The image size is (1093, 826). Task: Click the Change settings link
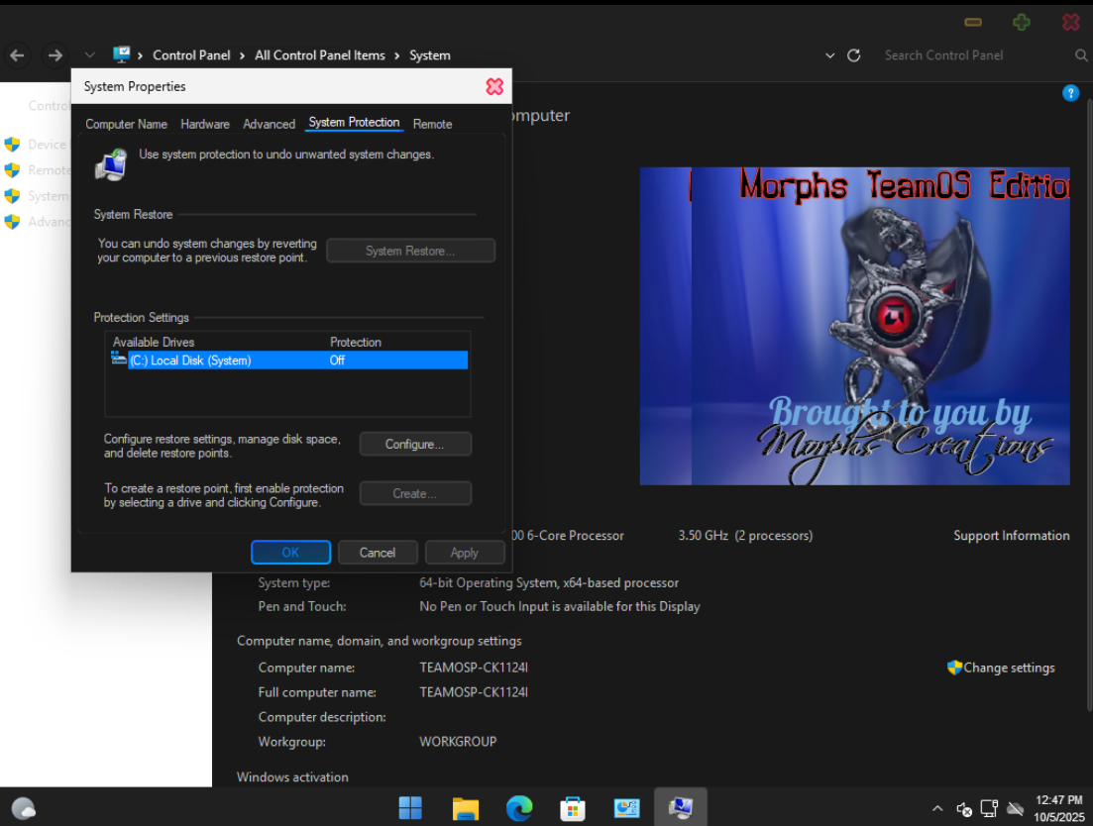click(x=1008, y=668)
